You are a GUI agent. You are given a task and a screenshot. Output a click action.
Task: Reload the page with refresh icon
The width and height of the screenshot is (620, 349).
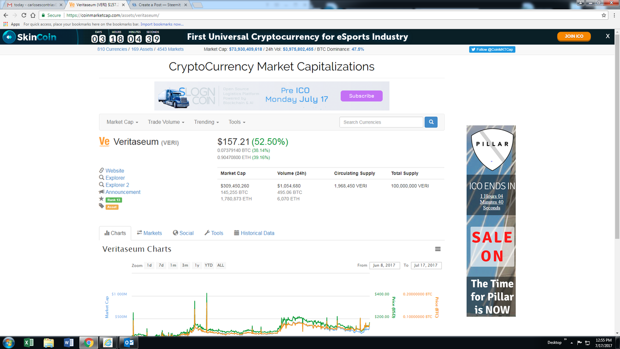(25, 15)
